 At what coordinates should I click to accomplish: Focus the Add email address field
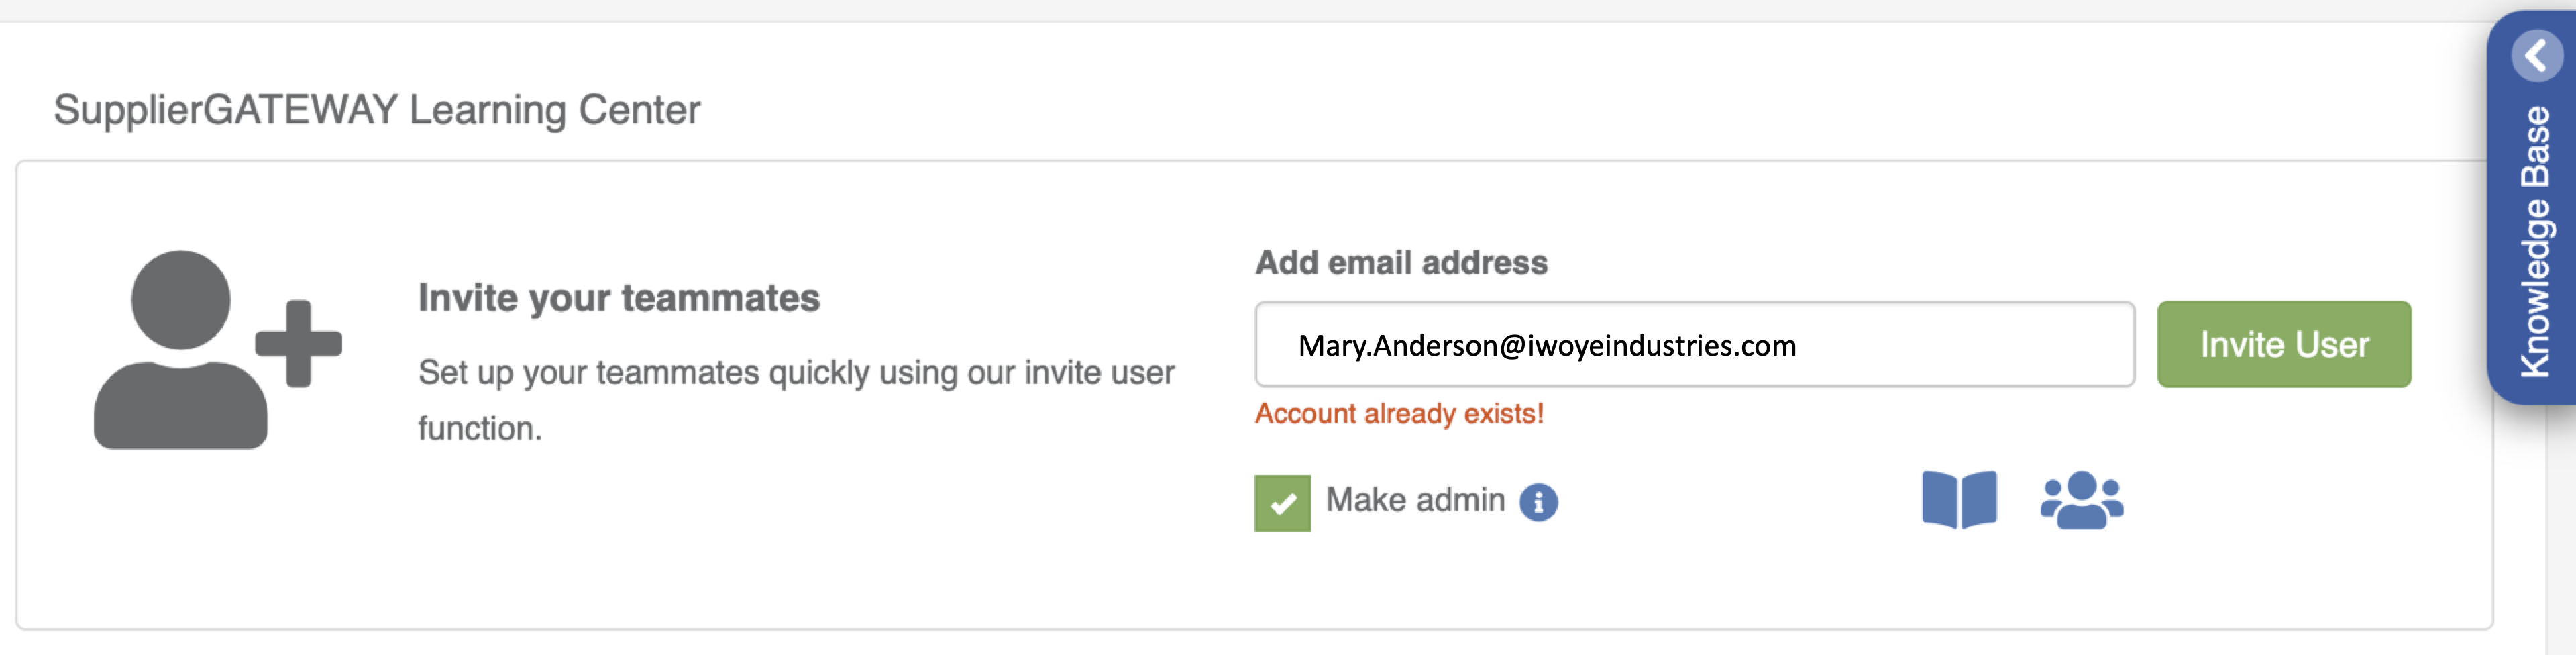point(1950,344)
